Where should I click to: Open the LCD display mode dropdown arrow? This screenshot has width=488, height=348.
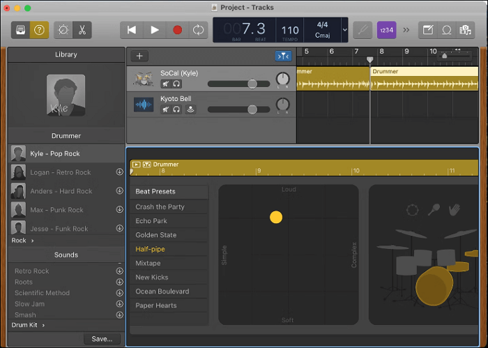click(345, 30)
